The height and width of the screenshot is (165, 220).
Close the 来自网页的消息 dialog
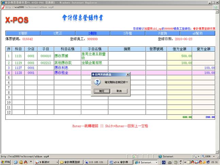coord(128,74)
